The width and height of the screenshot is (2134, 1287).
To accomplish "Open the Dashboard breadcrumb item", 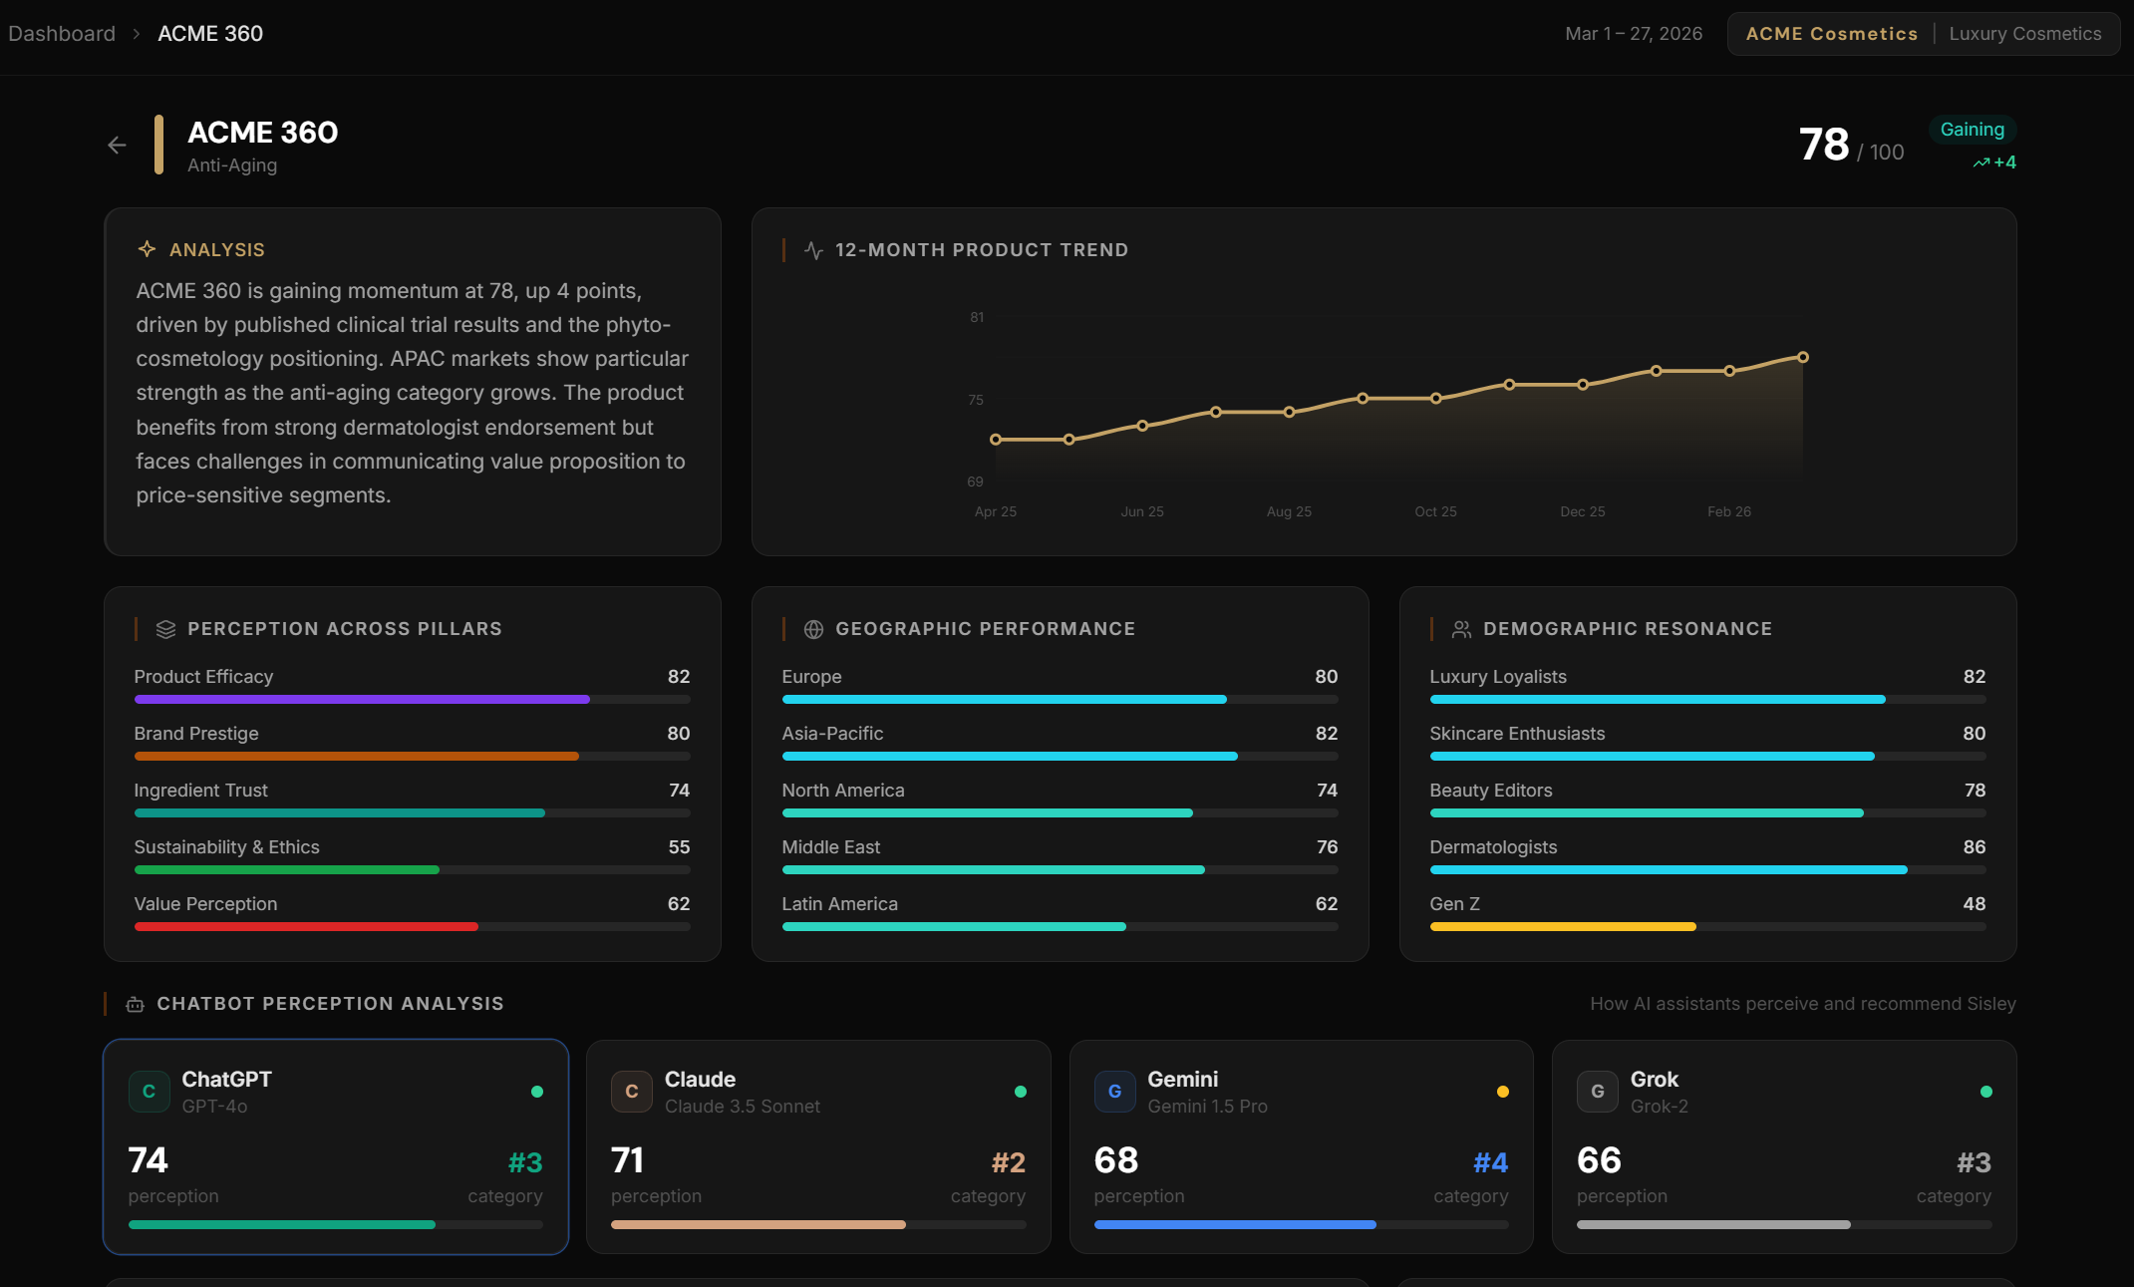I will coord(61,33).
